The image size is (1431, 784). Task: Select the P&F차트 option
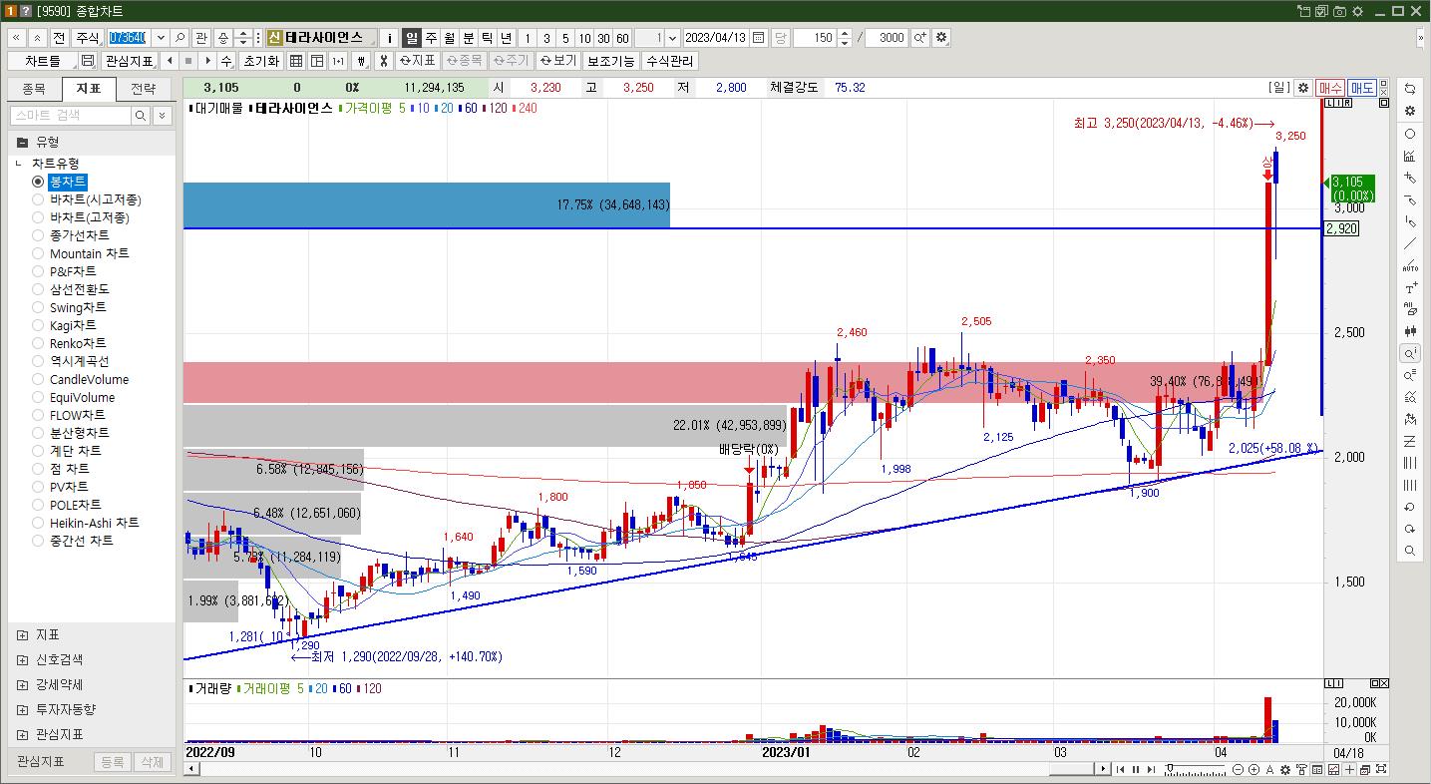tap(65, 271)
